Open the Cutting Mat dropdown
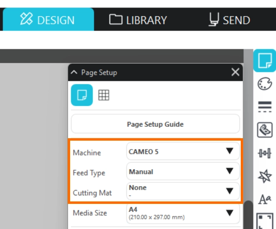Viewport: 276px width, 229px height. (183, 191)
